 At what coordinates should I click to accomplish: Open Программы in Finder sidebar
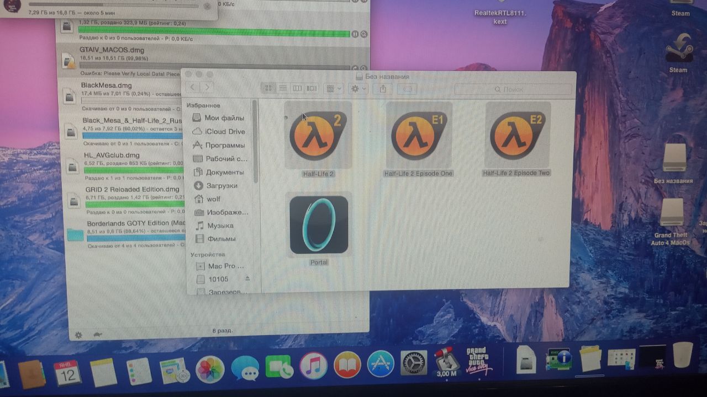(219, 145)
